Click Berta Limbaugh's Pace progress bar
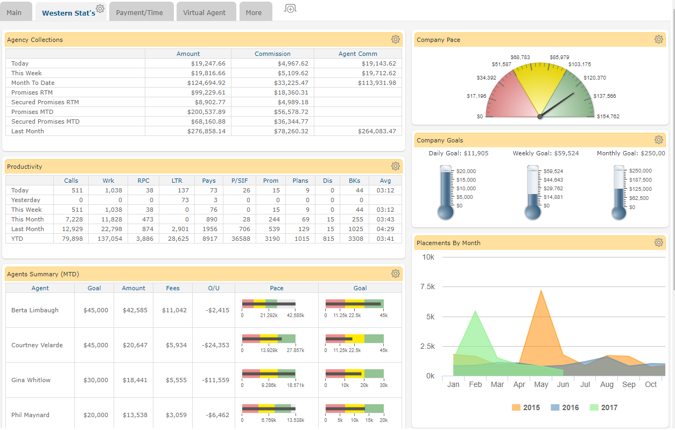Viewport: 675px width, 430px height. coord(269,304)
